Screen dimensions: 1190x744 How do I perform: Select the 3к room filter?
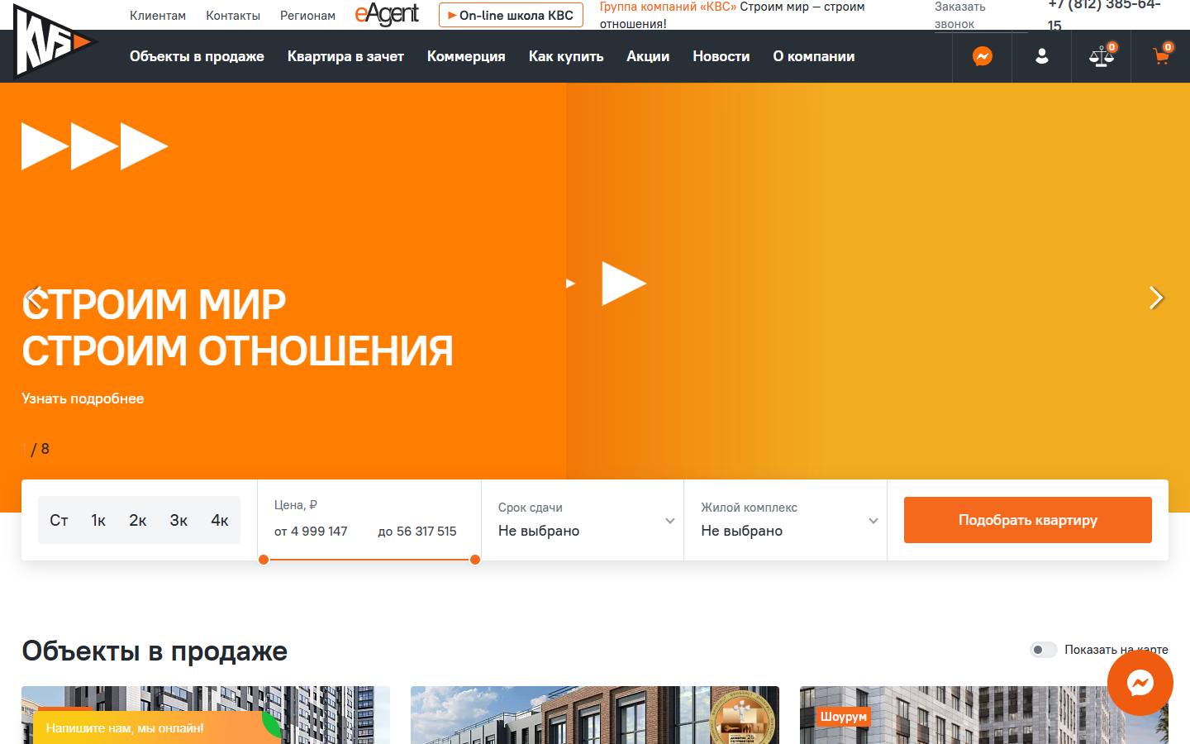[x=178, y=520]
